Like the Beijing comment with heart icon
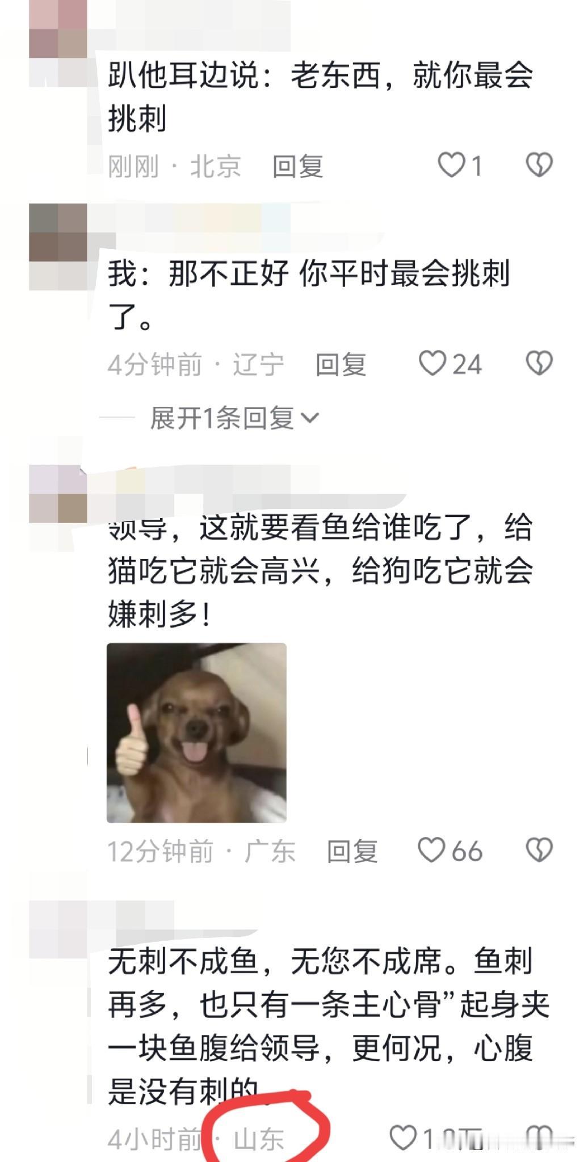 pos(451,166)
